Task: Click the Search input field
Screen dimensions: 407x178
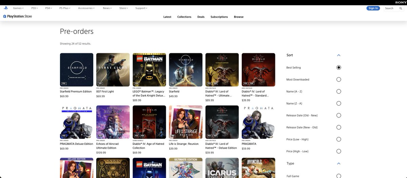Action: coord(392,8)
